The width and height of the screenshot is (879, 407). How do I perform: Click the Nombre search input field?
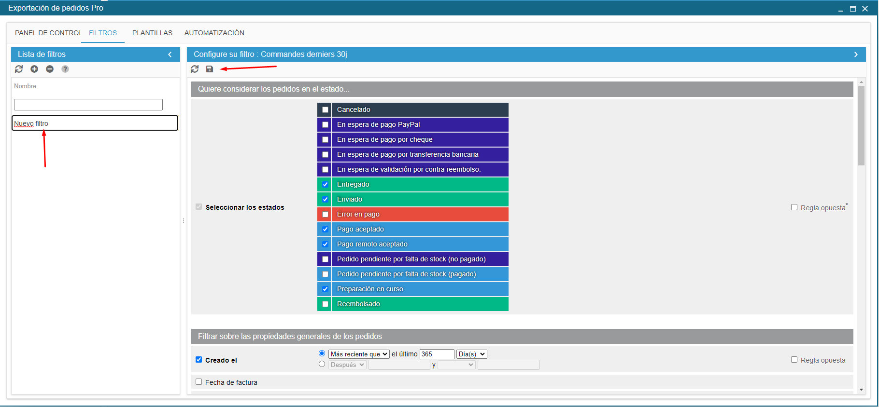[x=88, y=105]
